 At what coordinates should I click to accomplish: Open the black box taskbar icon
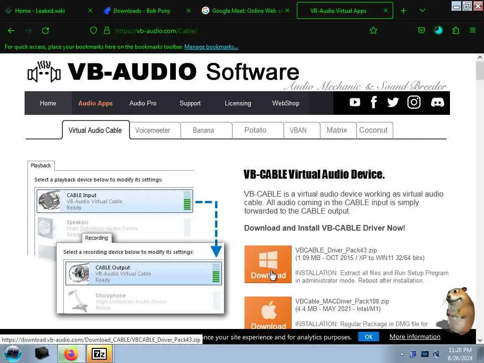[42, 354]
